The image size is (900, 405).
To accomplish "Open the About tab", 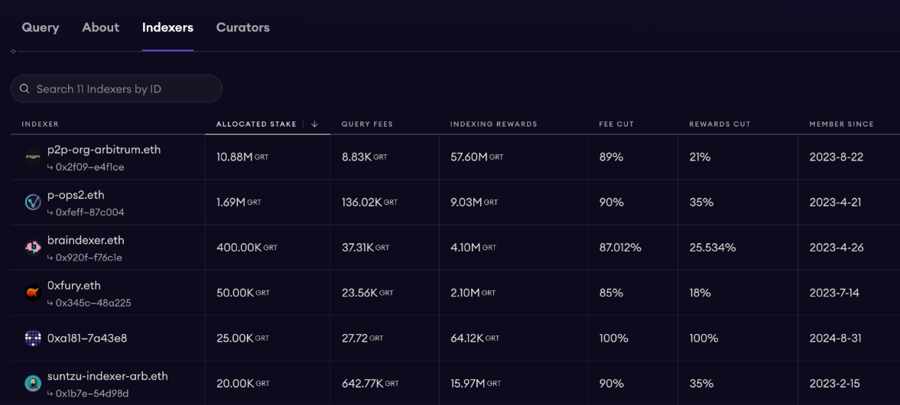I will [101, 28].
